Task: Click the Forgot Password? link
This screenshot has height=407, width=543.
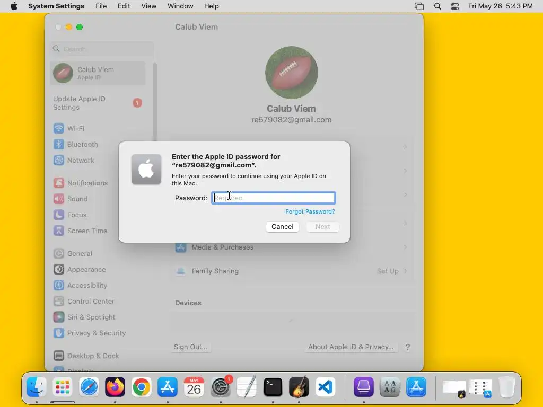Action: tap(310, 211)
